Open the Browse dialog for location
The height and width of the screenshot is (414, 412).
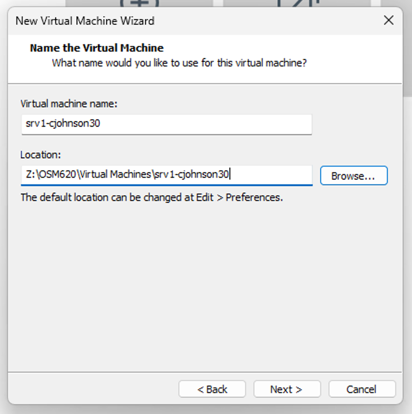[354, 175]
